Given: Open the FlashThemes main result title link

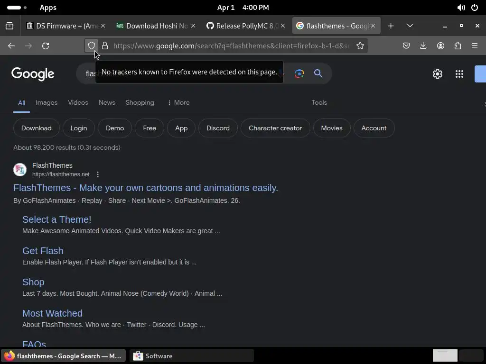Looking at the screenshot, I should (x=146, y=188).
